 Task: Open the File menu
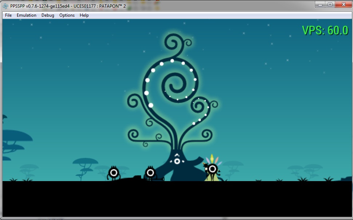tap(8, 15)
